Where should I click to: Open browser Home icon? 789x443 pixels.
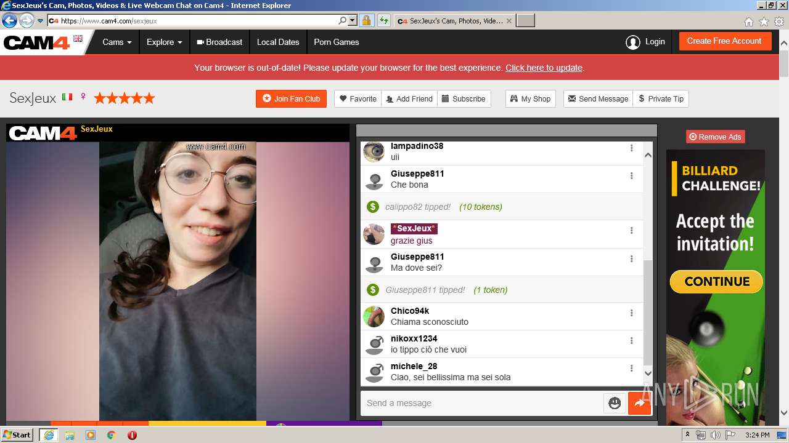[748, 22]
